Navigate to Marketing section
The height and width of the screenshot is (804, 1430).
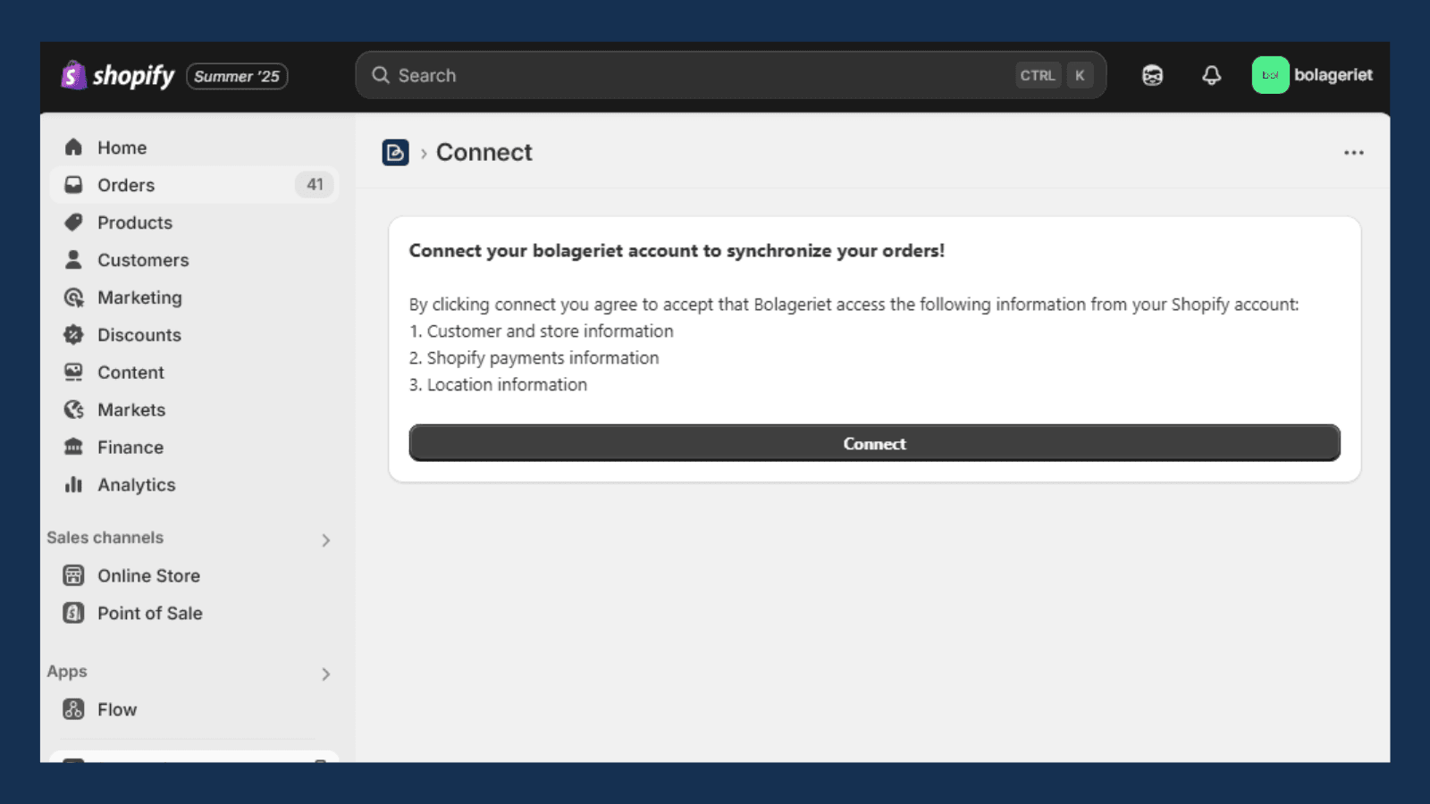click(139, 297)
